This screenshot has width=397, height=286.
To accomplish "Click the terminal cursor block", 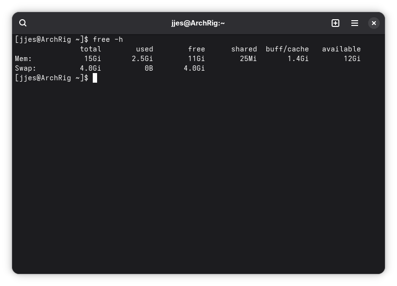I will click(95, 78).
